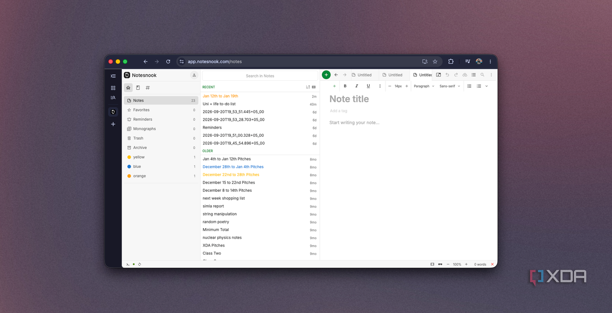Zoom in editor above 100%
The width and height of the screenshot is (612, 313).
tap(466, 264)
